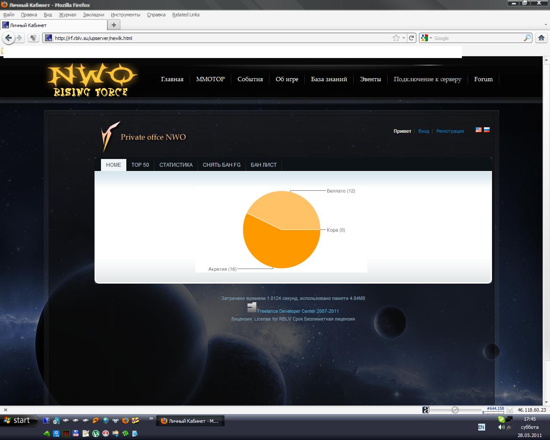
Task: Switch site language with the US flag
Action: click(x=478, y=130)
